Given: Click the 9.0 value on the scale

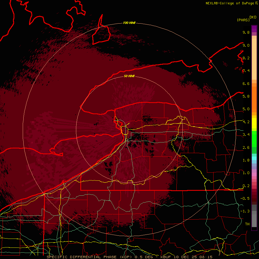Looking at the screenshot, I should point(246,45).
